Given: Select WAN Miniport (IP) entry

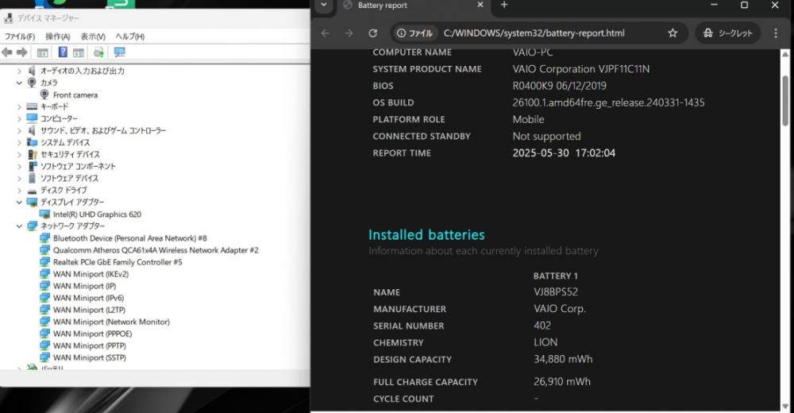Looking at the screenshot, I should pyautogui.click(x=85, y=286).
